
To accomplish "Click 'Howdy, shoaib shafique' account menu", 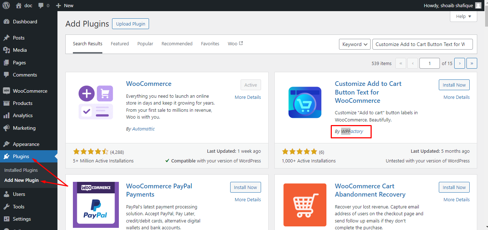I will 452,5.
